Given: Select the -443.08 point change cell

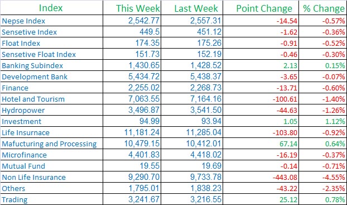Looking at the screenshot, I should coord(285,177).
